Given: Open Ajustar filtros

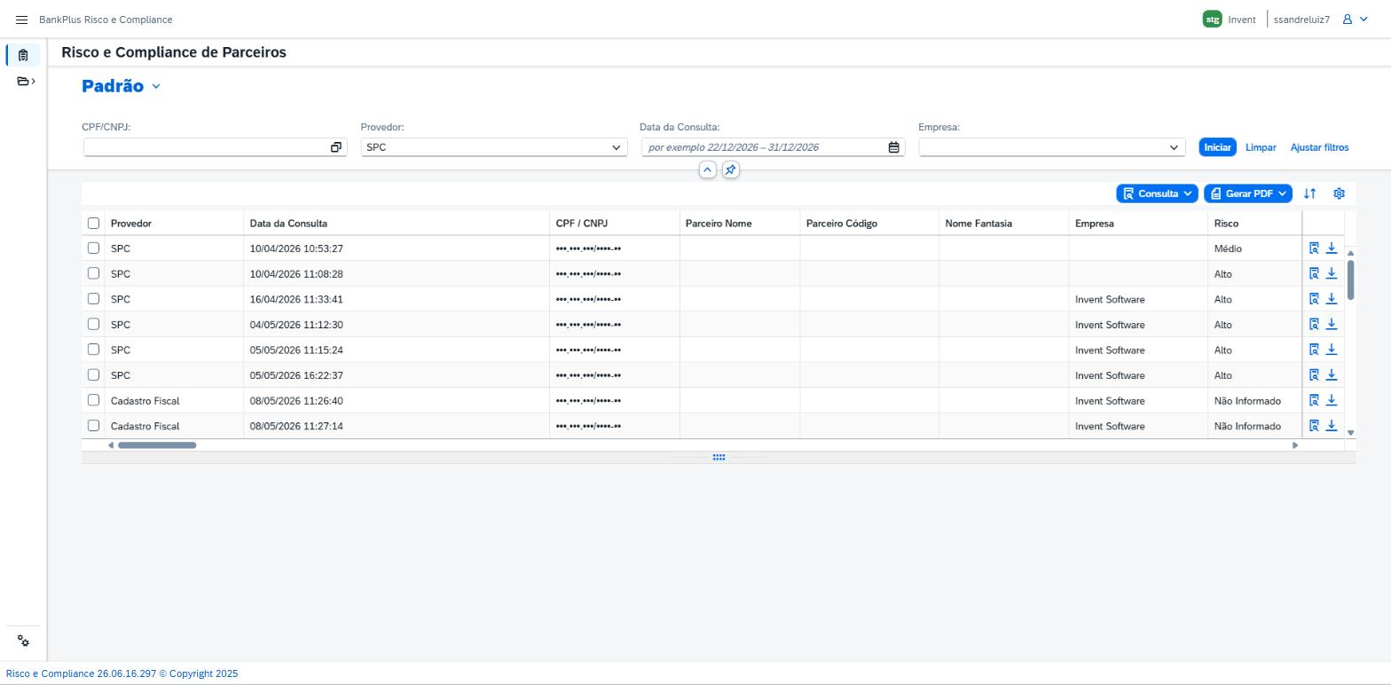Looking at the screenshot, I should (x=1319, y=147).
